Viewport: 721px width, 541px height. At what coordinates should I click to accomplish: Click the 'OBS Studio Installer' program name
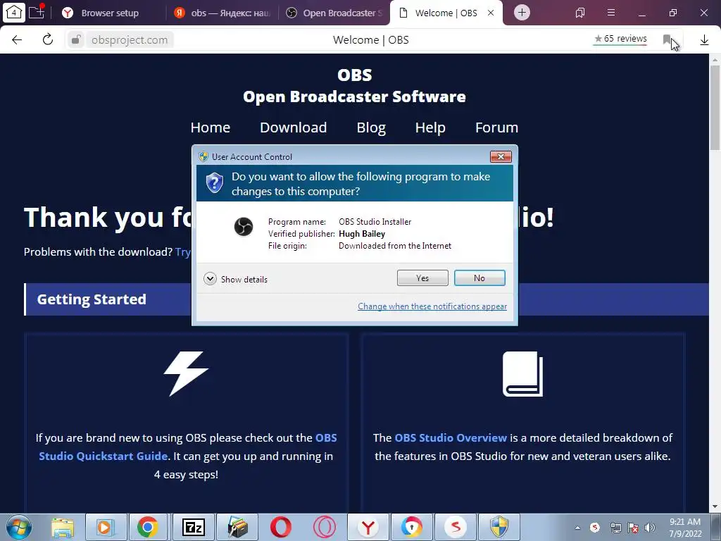click(375, 222)
